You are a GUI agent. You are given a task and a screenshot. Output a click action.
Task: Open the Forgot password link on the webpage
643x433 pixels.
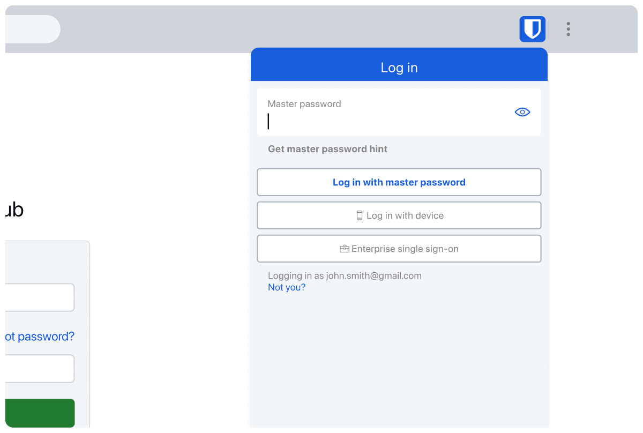(36, 336)
